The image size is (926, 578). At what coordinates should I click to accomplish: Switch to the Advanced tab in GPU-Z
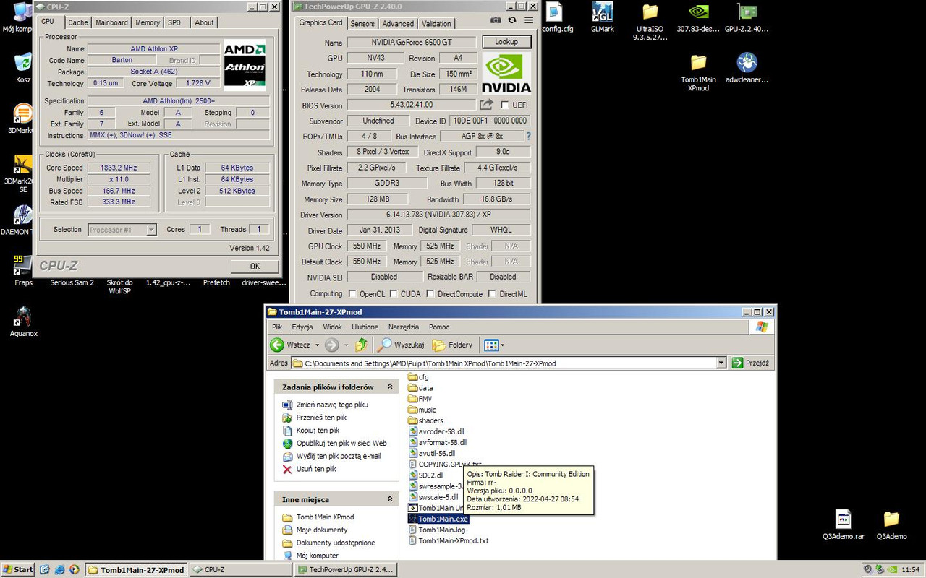[398, 24]
